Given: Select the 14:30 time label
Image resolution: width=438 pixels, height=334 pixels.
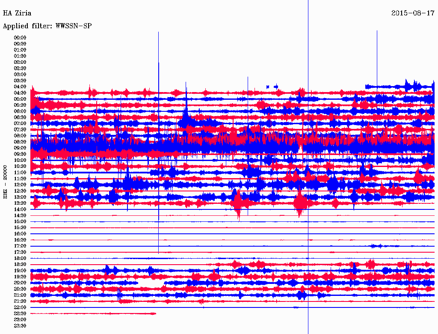Looking at the screenshot, I should tap(20, 216).
